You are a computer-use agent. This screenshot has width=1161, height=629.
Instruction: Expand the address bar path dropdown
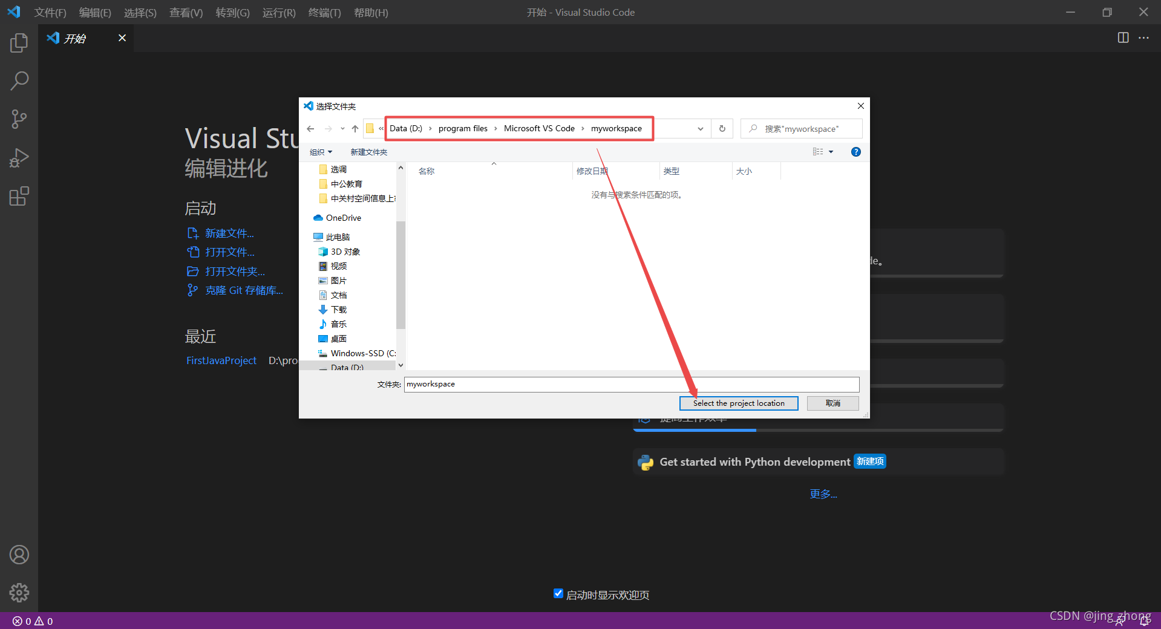pyautogui.click(x=700, y=129)
